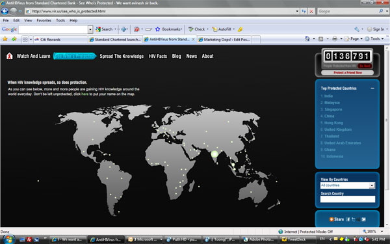Viewport: 390px width, 244px height.
Task: Open the search provider dropdown arrow
Action: [x=387, y=11]
